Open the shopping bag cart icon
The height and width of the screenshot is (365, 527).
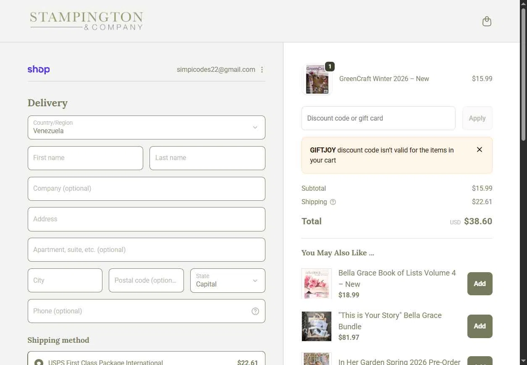click(487, 21)
